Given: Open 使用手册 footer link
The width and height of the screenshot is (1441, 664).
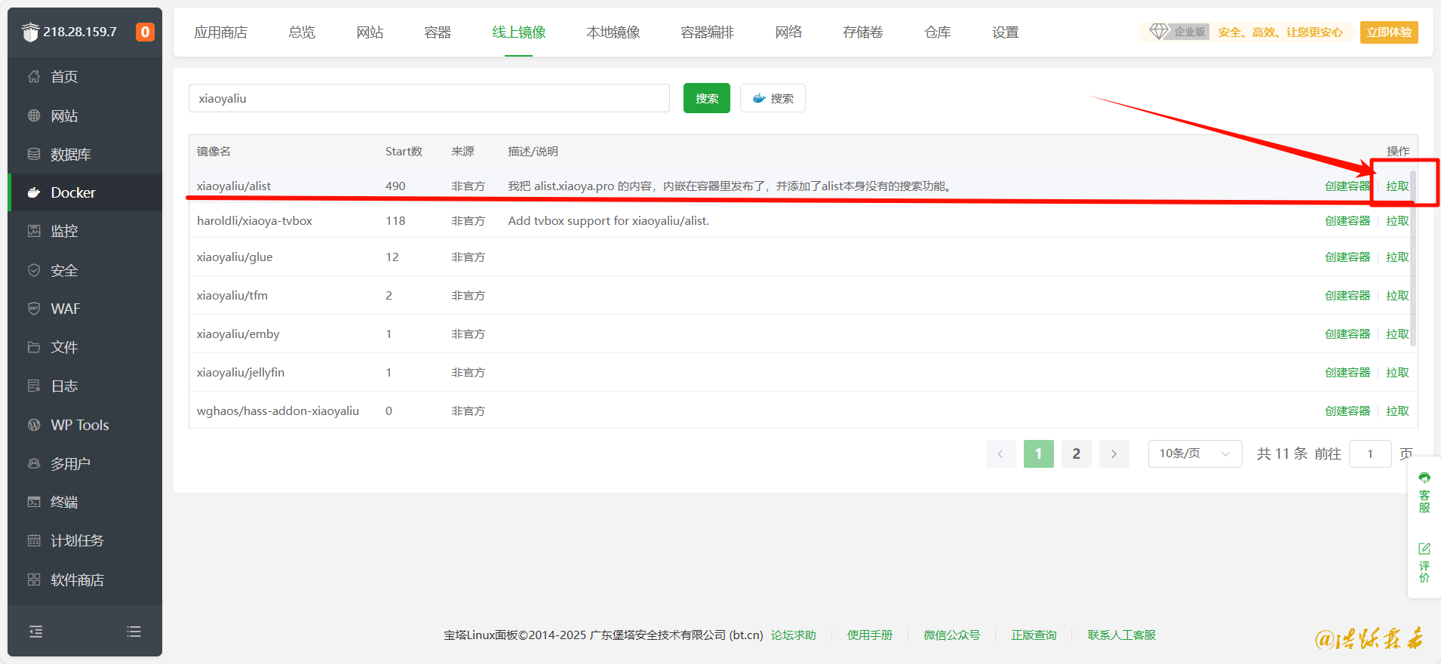Looking at the screenshot, I should click(x=870, y=635).
